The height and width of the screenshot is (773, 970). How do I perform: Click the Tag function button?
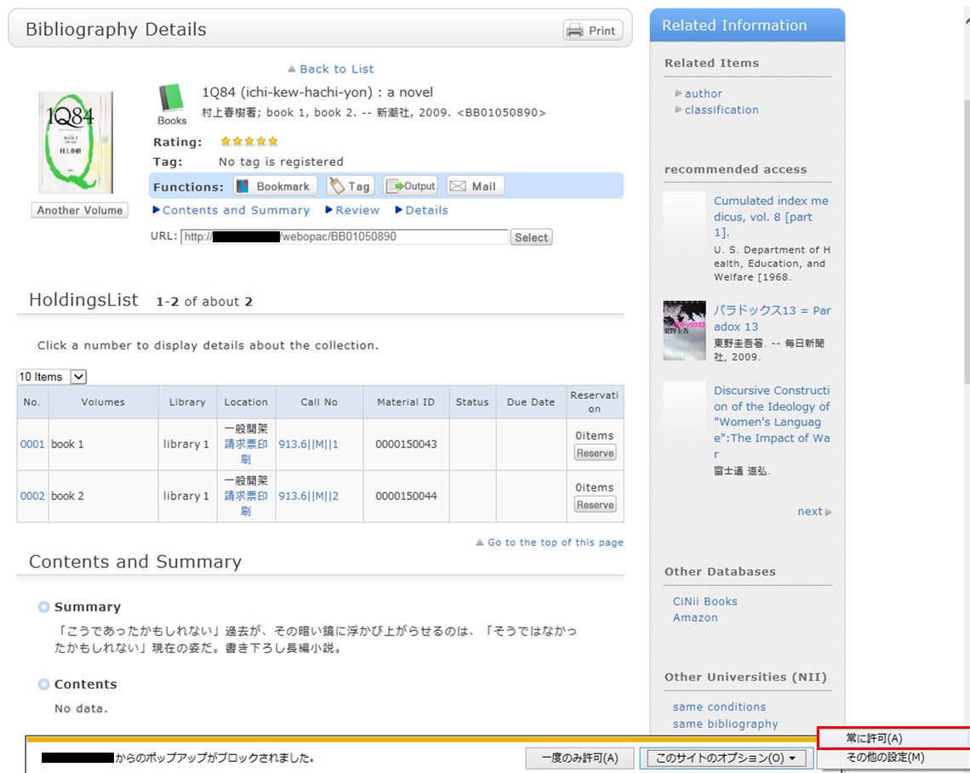pos(350,186)
